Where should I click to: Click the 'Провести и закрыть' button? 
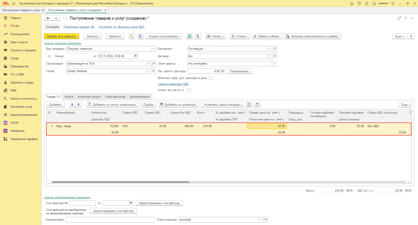point(61,36)
